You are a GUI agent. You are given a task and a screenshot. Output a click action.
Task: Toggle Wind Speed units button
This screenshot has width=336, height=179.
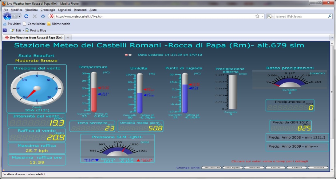(x=232, y=168)
